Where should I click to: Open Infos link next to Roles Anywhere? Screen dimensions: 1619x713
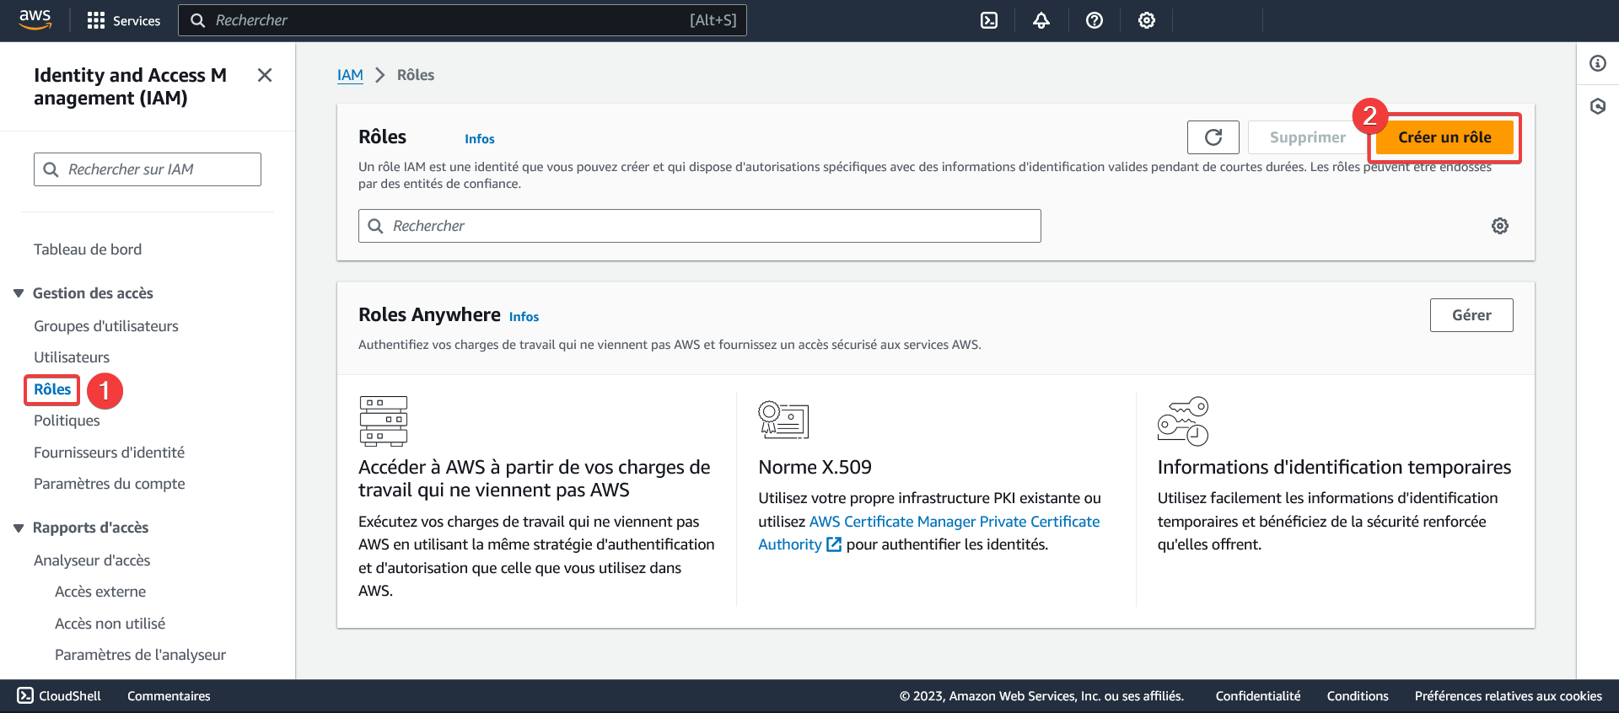pos(524,317)
